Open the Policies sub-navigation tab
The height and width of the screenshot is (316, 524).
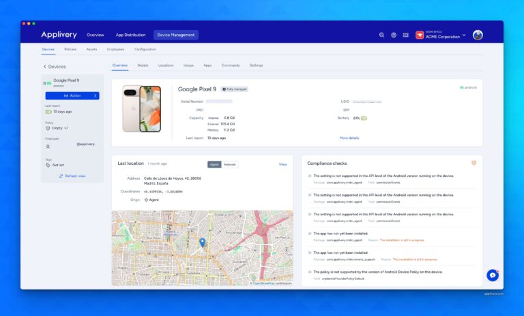click(x=70, y=49)
